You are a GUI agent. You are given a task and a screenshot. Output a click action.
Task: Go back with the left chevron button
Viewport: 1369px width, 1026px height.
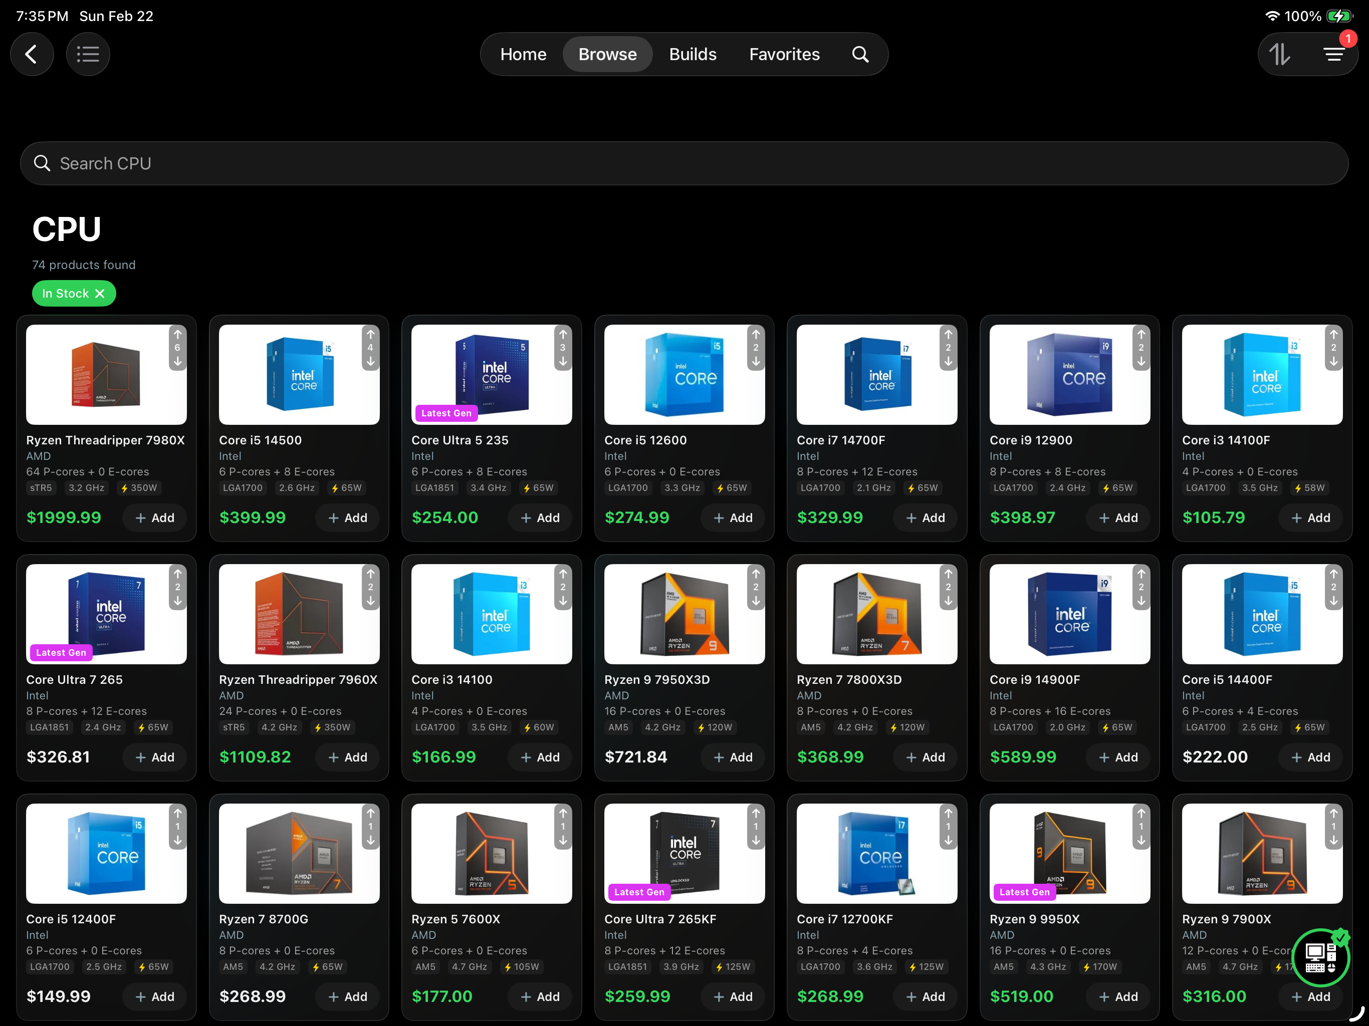click(32, 55)
